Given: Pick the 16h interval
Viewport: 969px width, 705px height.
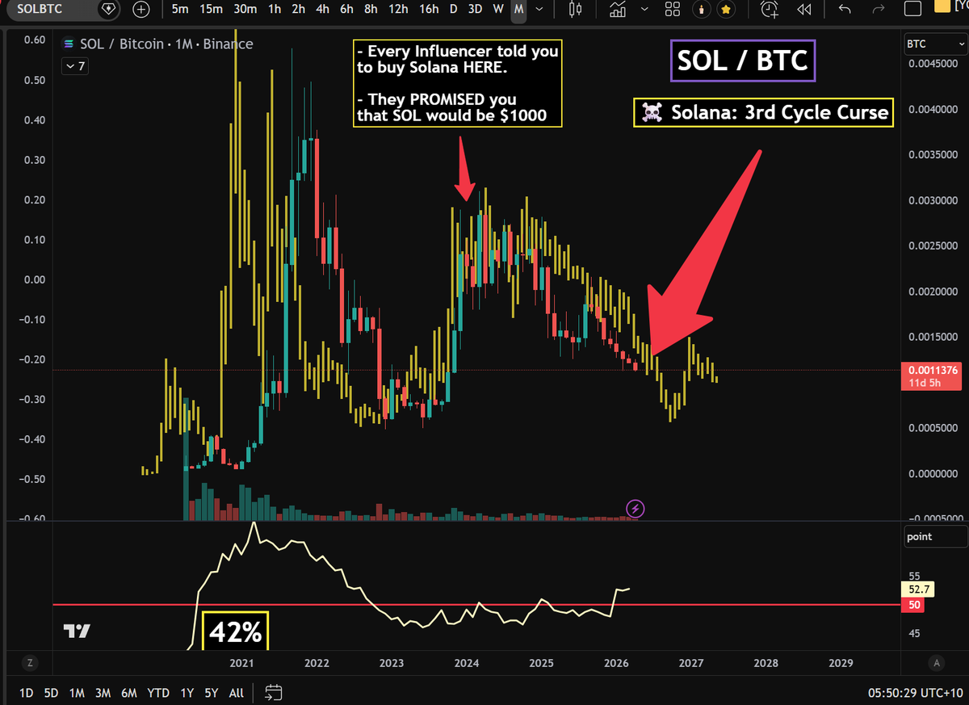Looking at the screenshot, I should [x=429, y=10].
